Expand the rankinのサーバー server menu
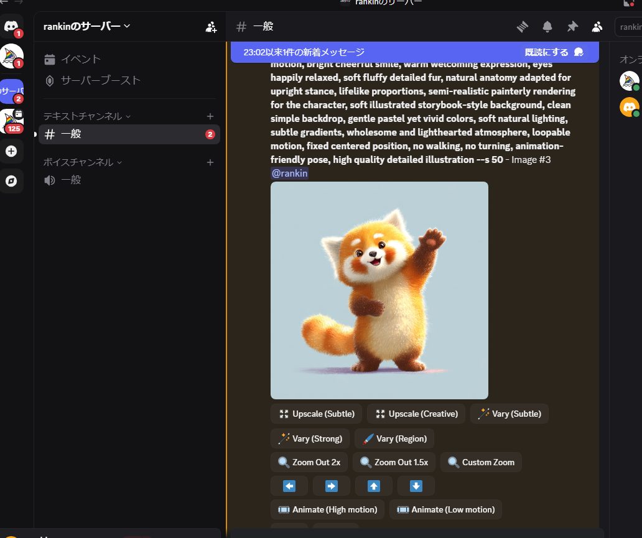This screenshot has height=538, width=642. point(86,26)
